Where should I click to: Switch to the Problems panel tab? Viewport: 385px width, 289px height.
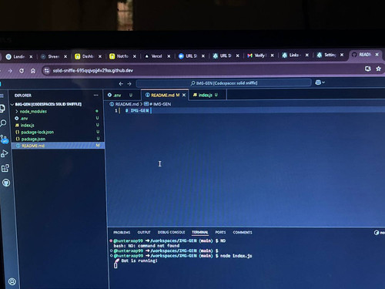122,233
